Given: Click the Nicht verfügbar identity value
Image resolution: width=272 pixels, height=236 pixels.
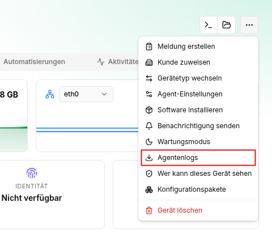Looking at the screenshot, I should click(32, 198).
